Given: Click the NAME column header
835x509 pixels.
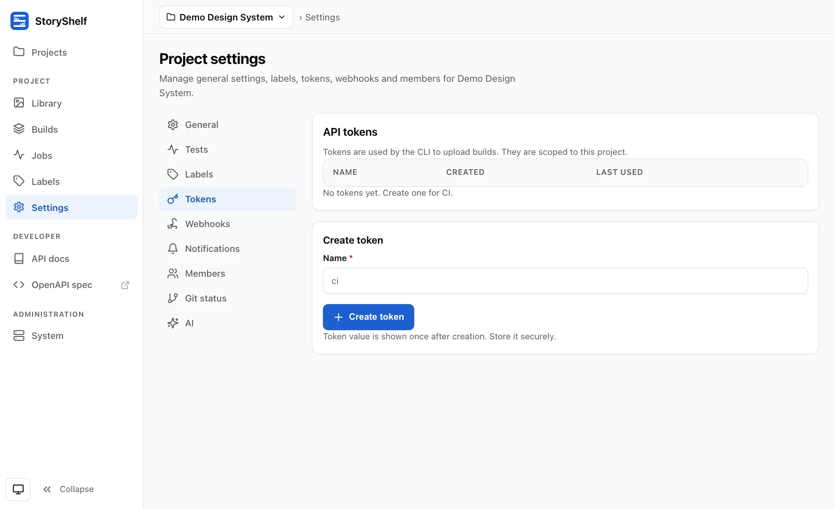Looking at the screenshot, I should [345, 172].
